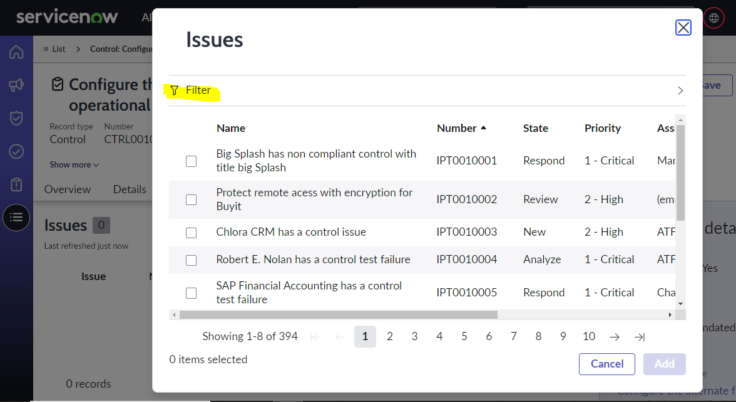Toggle the Number column sort arrow
Viewport: 736px width, 402px height.
483,127
